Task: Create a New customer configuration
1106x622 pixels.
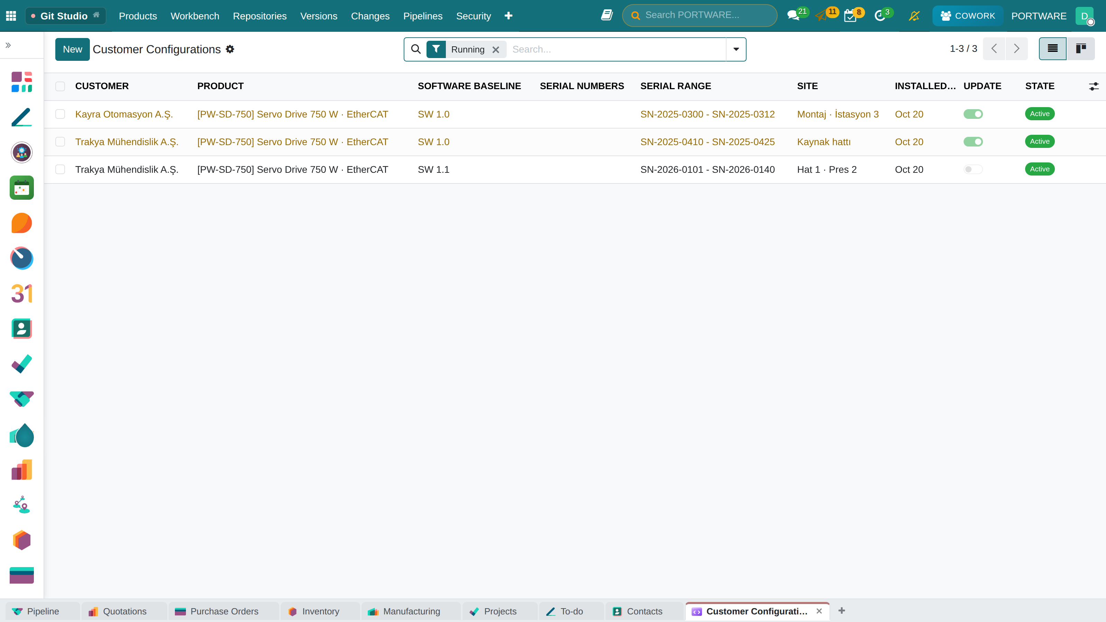Action: pos(72,49)
